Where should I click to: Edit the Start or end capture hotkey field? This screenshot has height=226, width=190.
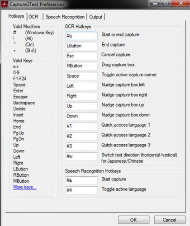(81, 36)
